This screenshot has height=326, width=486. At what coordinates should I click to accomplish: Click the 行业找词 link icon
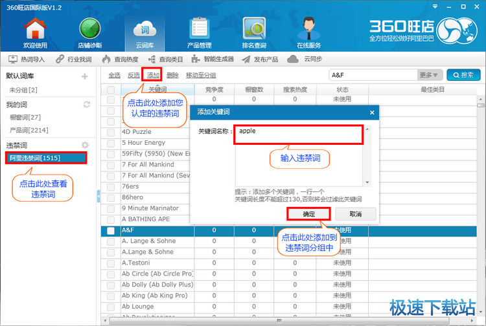click(x=60, y=59)
